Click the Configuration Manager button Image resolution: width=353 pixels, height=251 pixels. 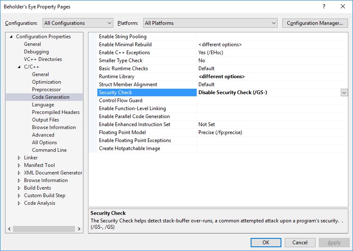[x=315, y=23]
